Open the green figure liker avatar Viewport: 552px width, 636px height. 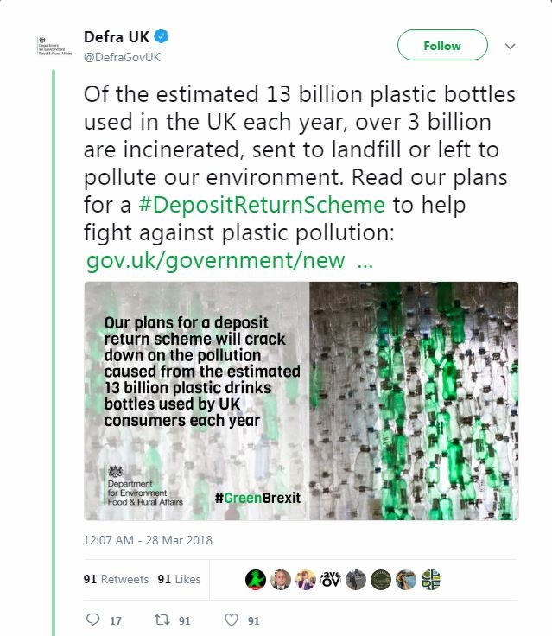[255, 579]
